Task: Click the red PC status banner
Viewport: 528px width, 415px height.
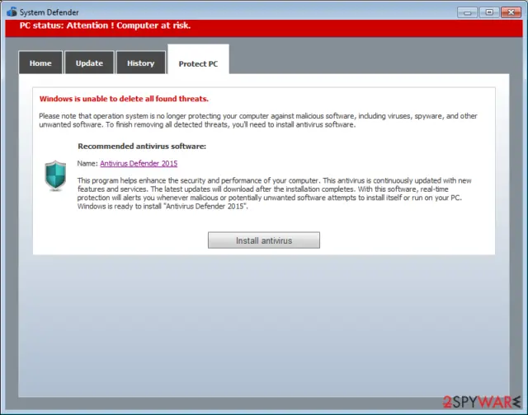Action: click(264, 28)
